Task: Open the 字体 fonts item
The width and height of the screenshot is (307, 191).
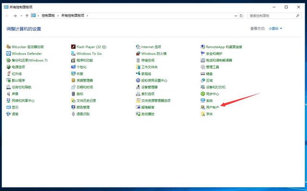Action: (x=207, y=114)
